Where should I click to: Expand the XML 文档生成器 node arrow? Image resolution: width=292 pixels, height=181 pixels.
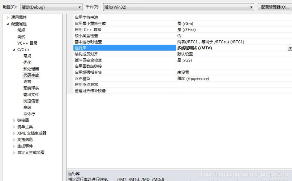click(x=14, y=133)
